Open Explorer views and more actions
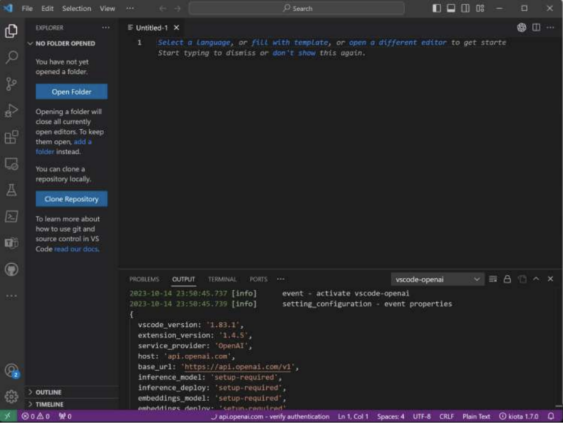This screenshot has height=423, width=563. coord(106,28)
